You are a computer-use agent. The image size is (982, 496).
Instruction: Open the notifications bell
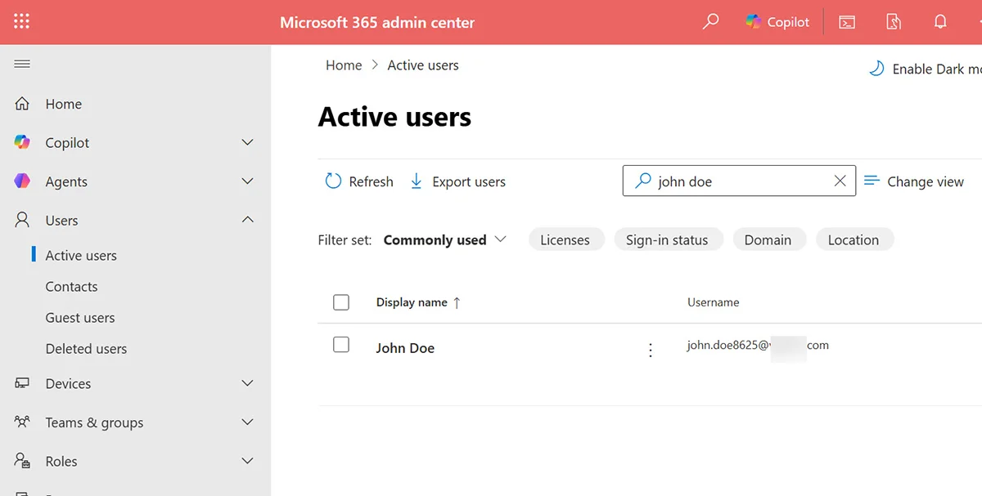[x=940, y=21]
